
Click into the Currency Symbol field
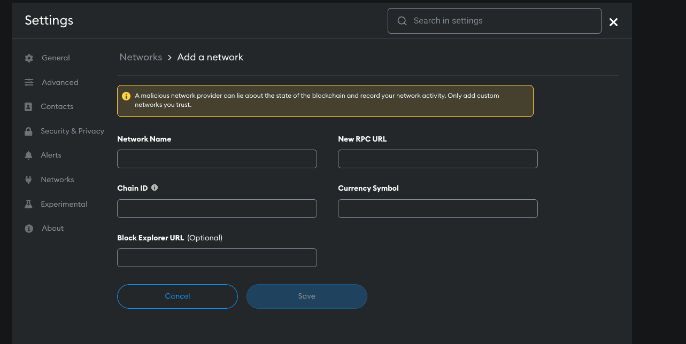pos(437,209)
